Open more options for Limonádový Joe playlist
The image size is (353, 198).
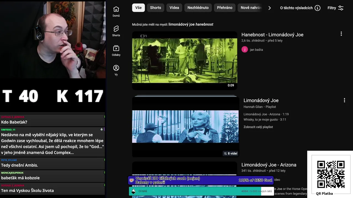[344, 100]
